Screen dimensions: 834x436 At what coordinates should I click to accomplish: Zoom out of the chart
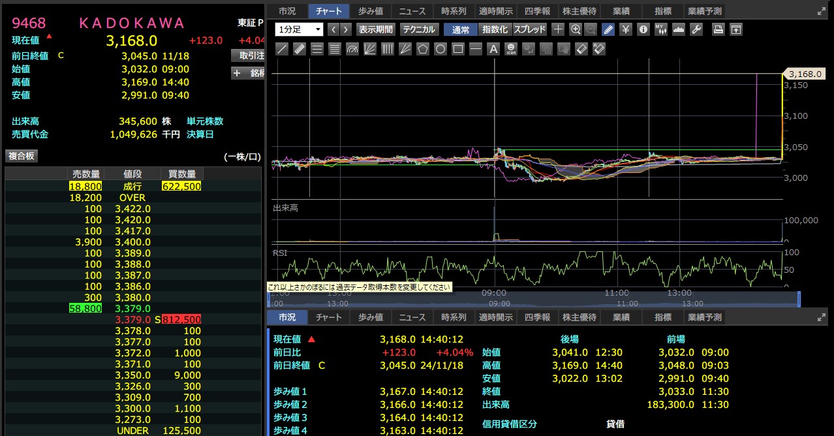(591, 29)
